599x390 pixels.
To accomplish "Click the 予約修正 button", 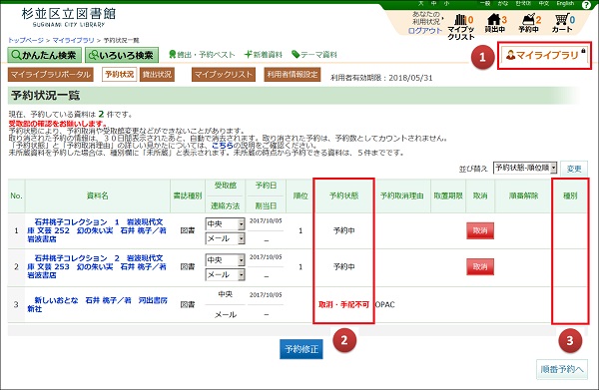I will tap(301, 349).
